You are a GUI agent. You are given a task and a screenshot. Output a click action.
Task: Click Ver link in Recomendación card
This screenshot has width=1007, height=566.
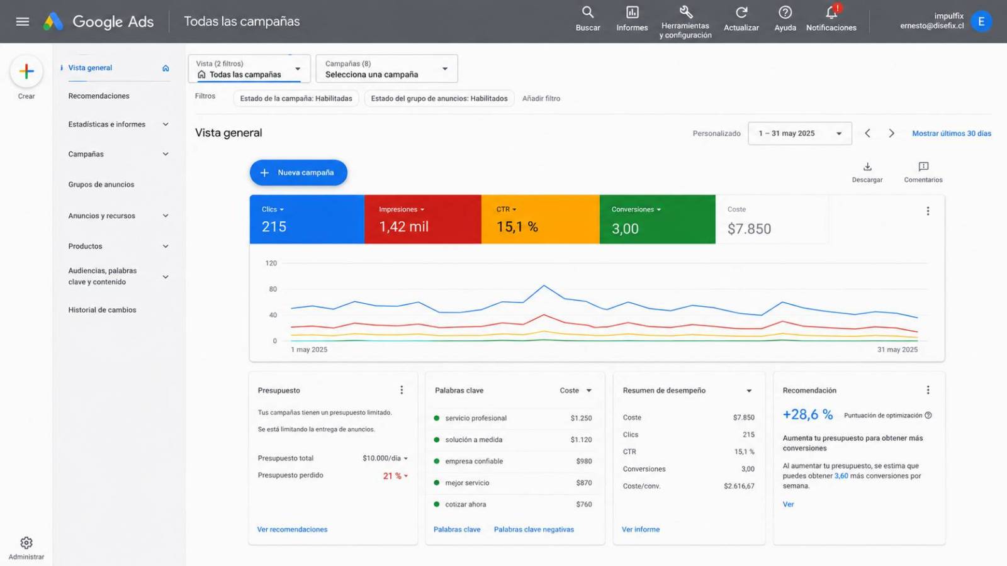pyautogui.click(x=788, y=504)
